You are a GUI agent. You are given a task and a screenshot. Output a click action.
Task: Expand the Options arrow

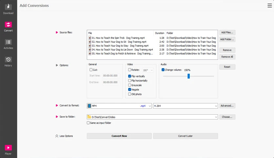(x=57, y=65)
